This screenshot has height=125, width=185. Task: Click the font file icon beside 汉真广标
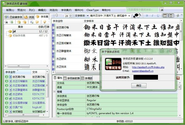10,107
